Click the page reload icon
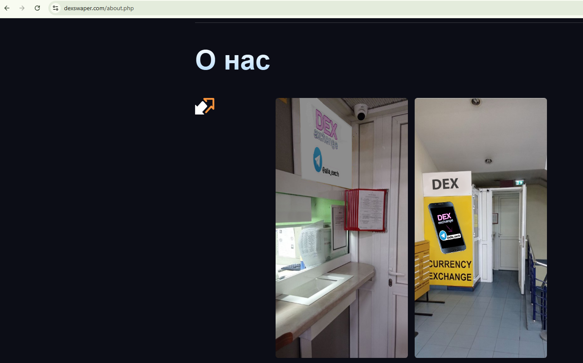This screenshot has height=363, width=583. click(x=37, y=8)
